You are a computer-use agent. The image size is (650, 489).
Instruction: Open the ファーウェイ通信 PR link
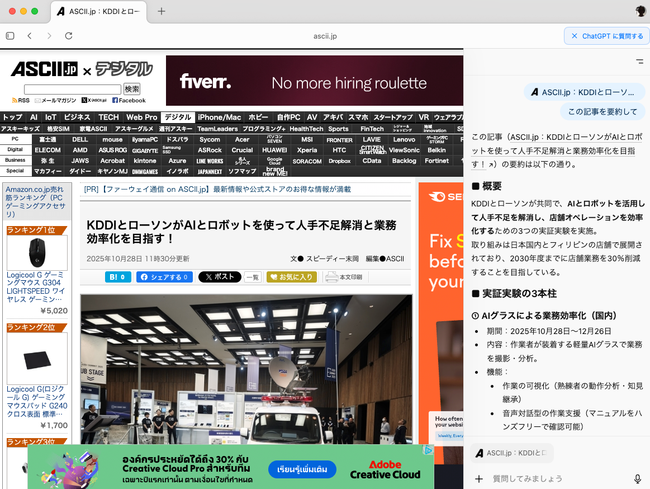click(x=217, y=189)
